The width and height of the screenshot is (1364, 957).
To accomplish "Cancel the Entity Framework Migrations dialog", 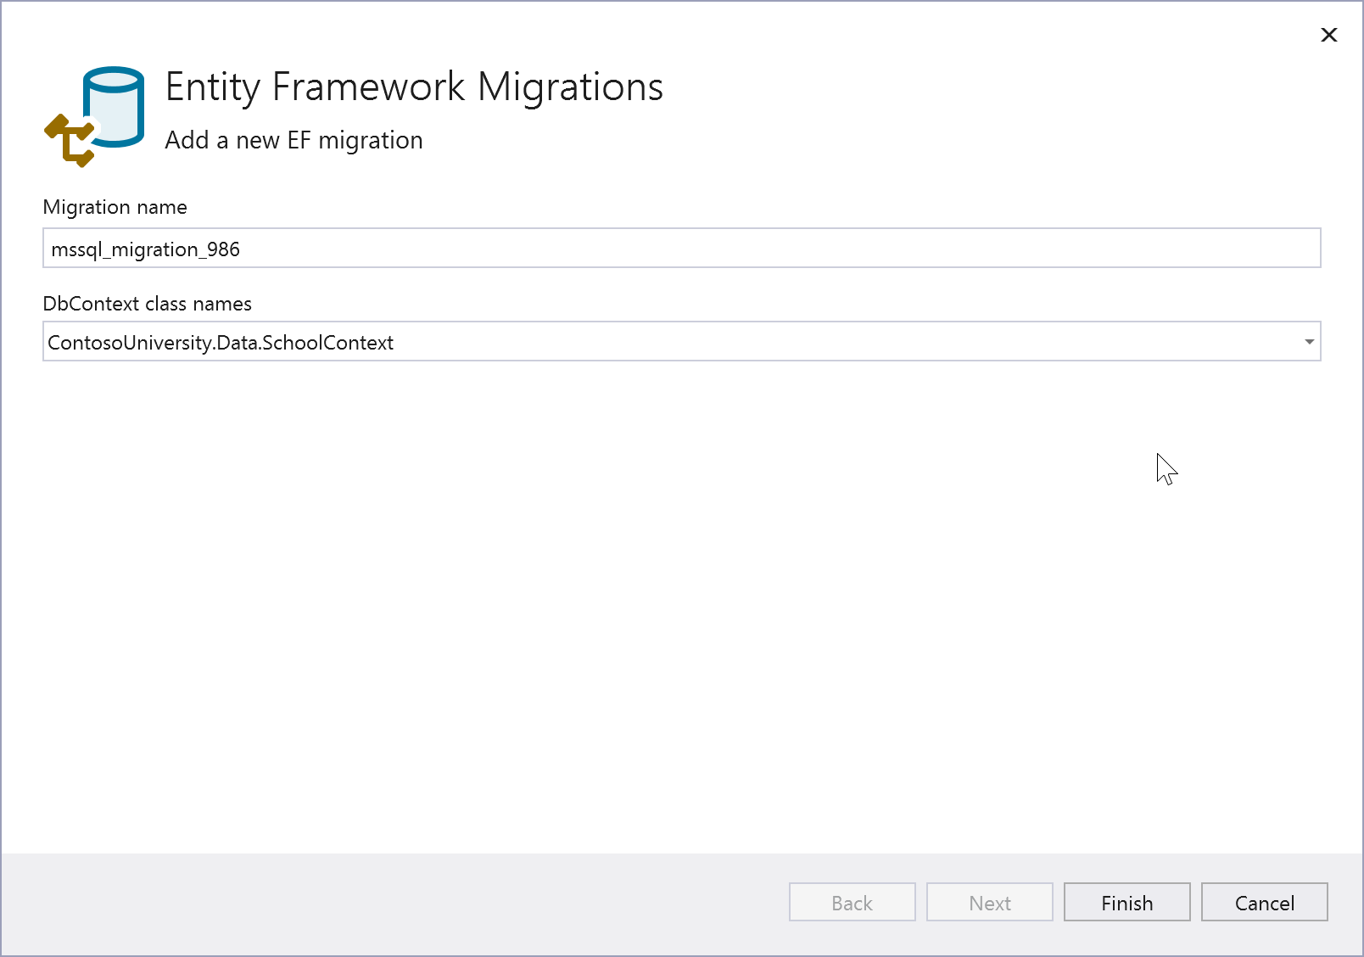I will coord(1264,902).
